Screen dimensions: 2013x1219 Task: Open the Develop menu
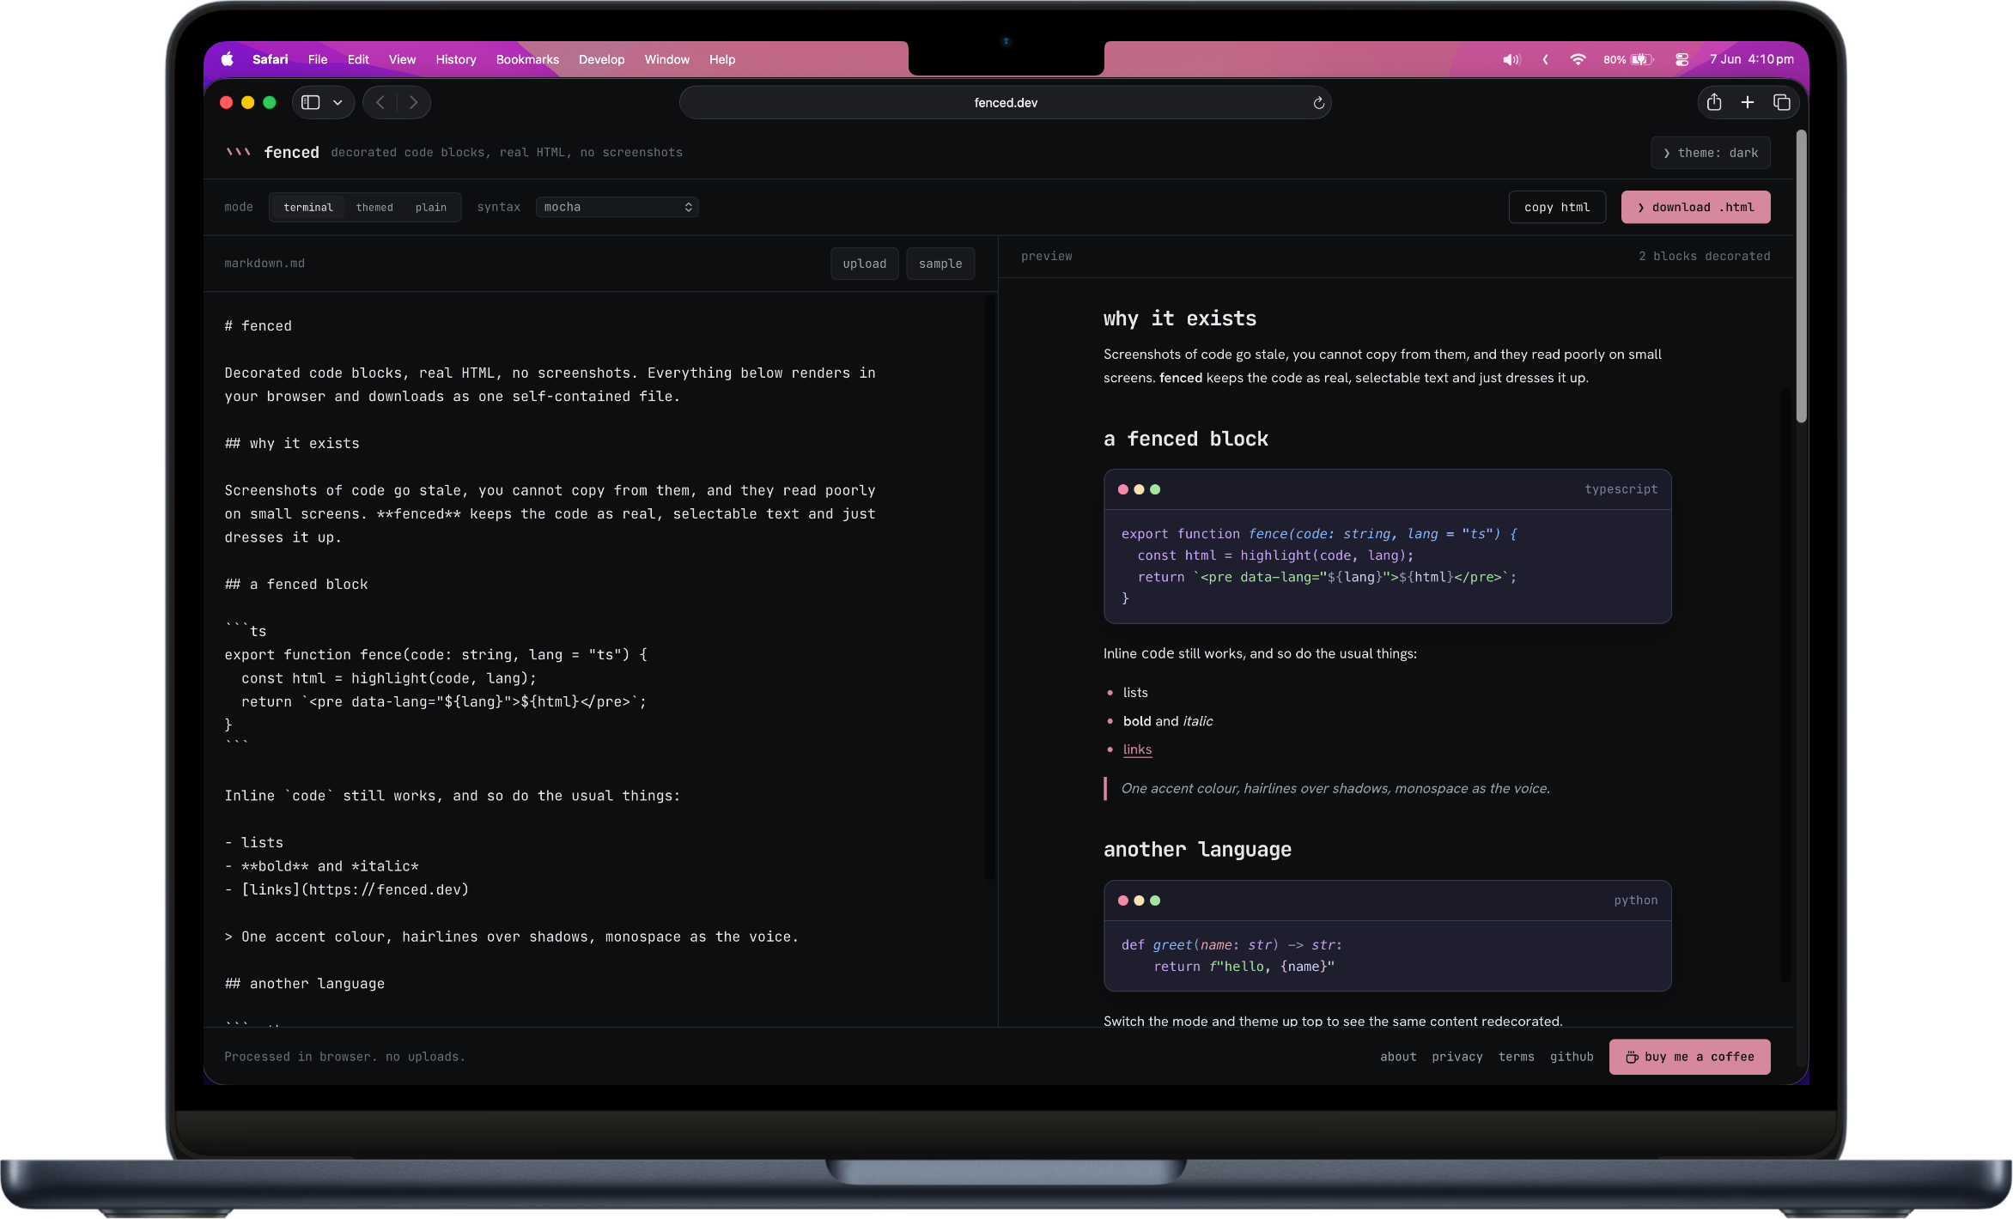coord(601,59)
